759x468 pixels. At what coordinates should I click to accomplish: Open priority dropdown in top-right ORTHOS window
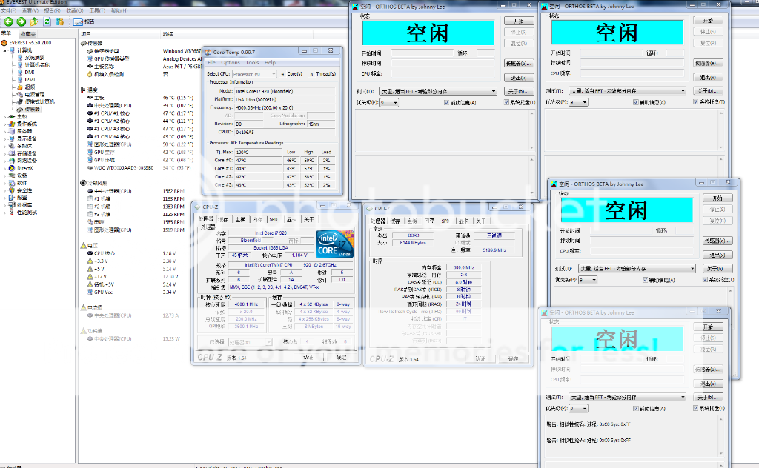pos(578,102)
